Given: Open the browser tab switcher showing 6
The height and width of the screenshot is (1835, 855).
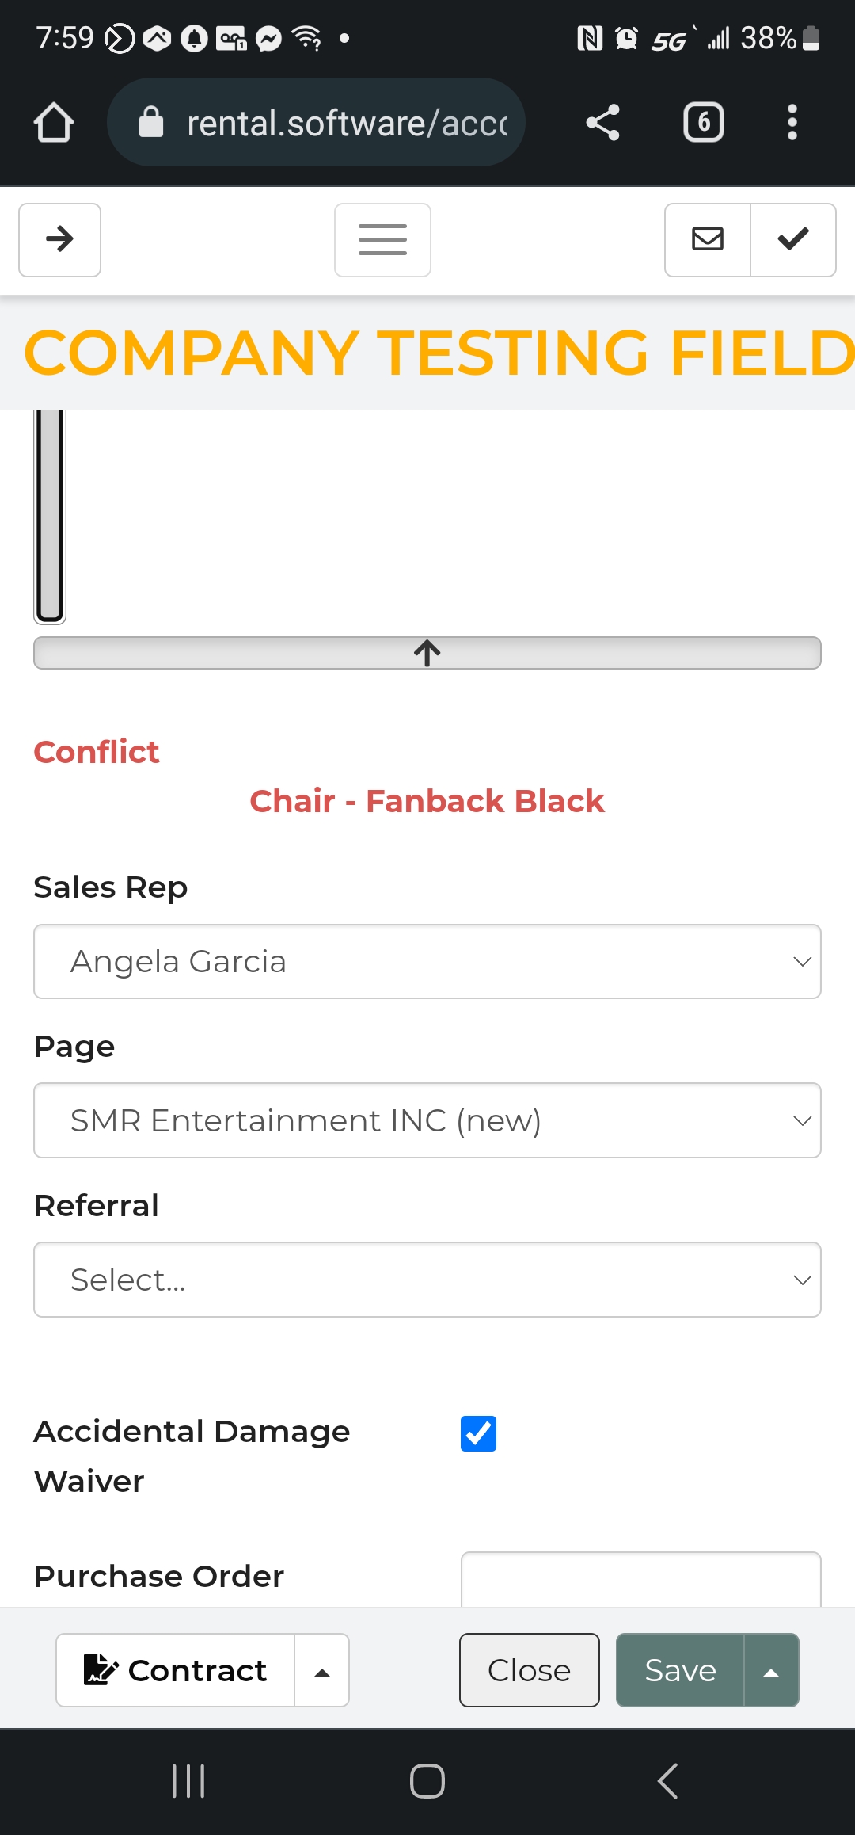Looking at the screenshot, I should click(703, 123).
